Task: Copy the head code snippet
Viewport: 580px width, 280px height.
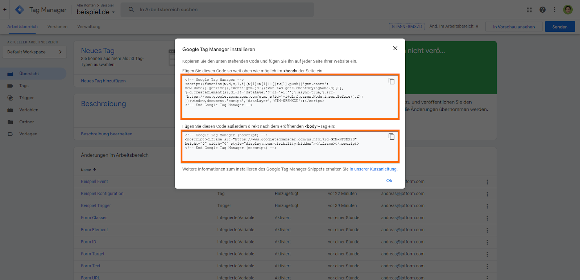Action: 391,81
